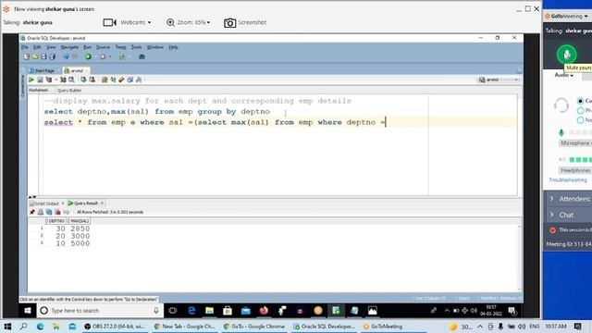592x333 pixels.
Task: Click the Commit icon in worksheet toolbar
Action: [x=83, y=80]
